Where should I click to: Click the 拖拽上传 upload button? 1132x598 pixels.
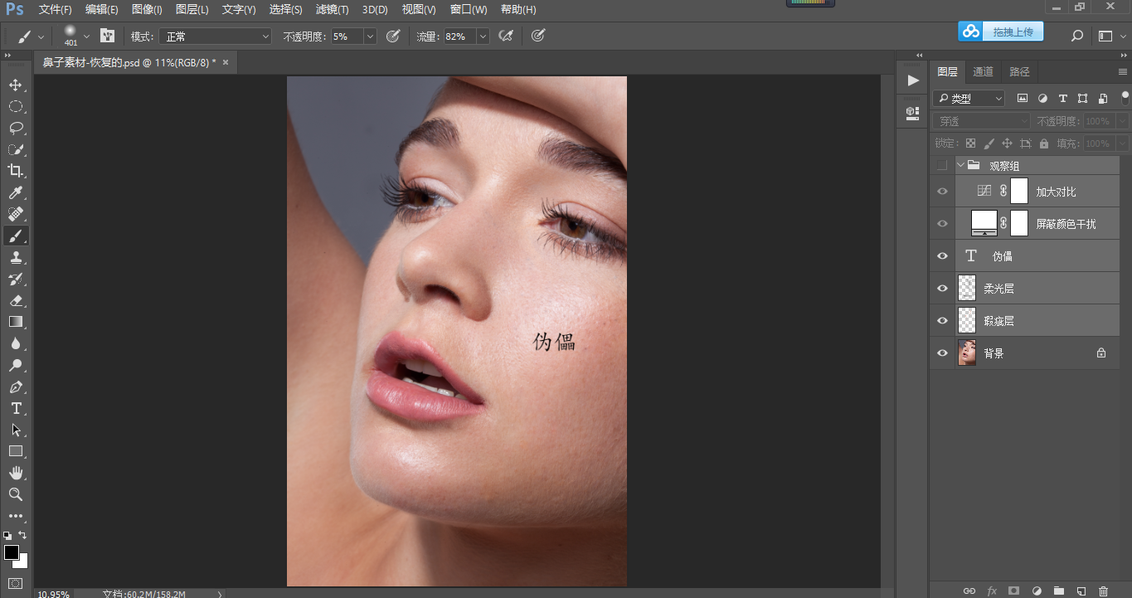pyautogui.click(x=1001, y=32)
